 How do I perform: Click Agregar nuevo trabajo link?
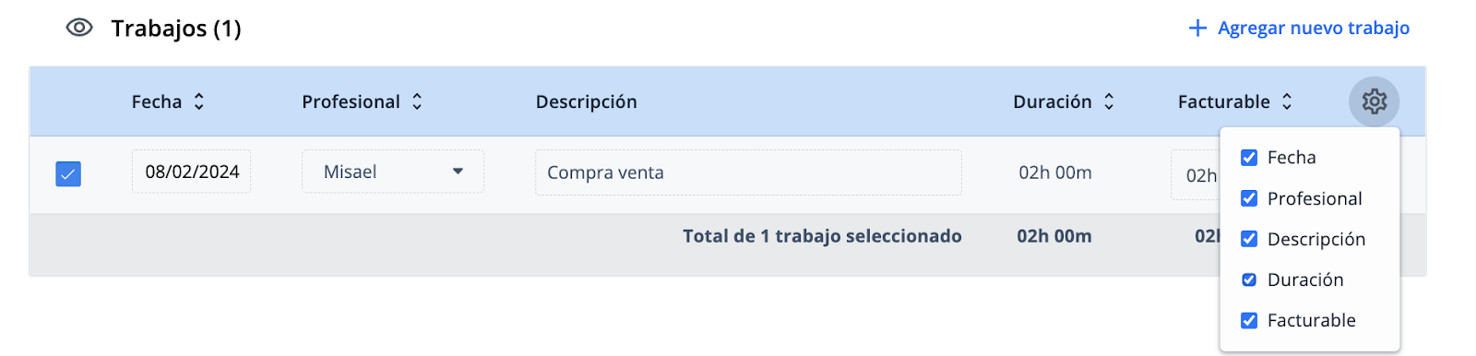pos(1314,29)
